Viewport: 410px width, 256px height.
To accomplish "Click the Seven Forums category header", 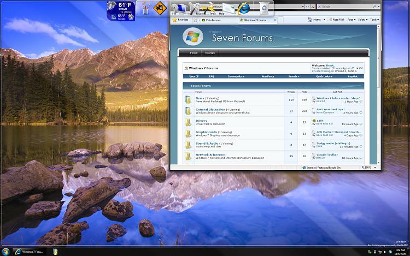I will pos(273,86).
